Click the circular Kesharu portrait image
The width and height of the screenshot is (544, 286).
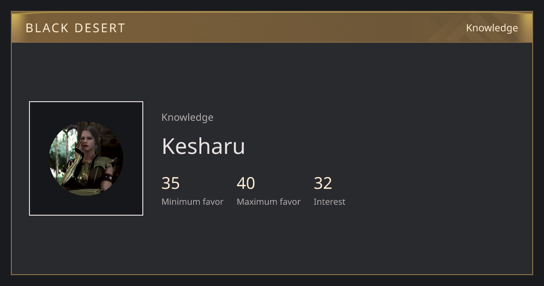[86, 158]
